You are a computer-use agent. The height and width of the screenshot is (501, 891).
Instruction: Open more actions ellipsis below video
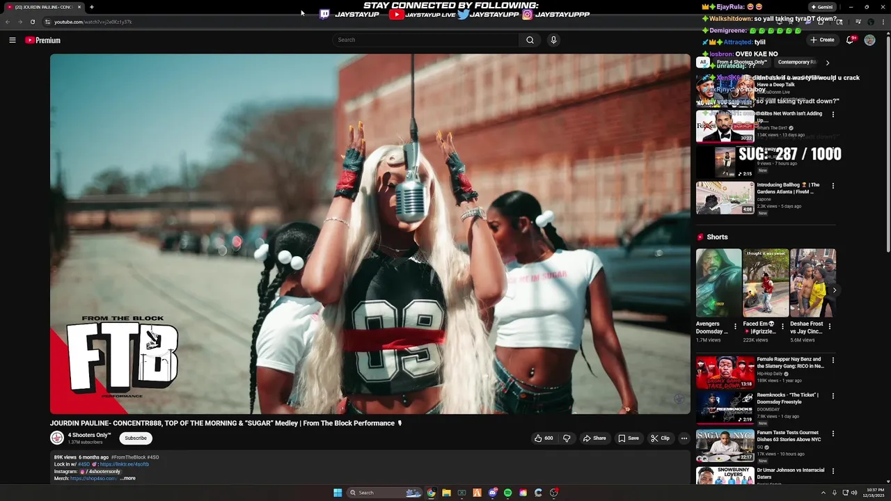tap(684, 438)
